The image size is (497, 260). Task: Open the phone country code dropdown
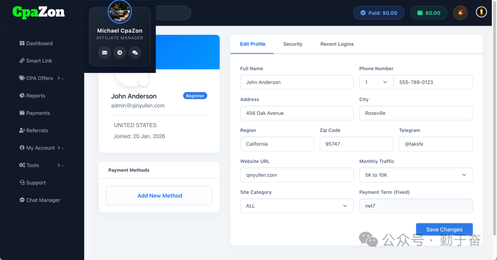376,82
